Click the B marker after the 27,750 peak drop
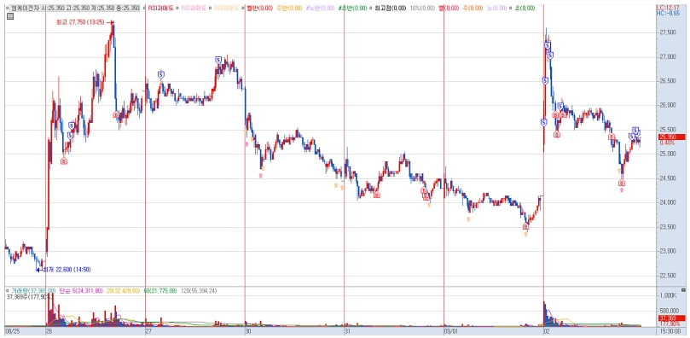This screenshot has width=690, height=338. (116, 115)
